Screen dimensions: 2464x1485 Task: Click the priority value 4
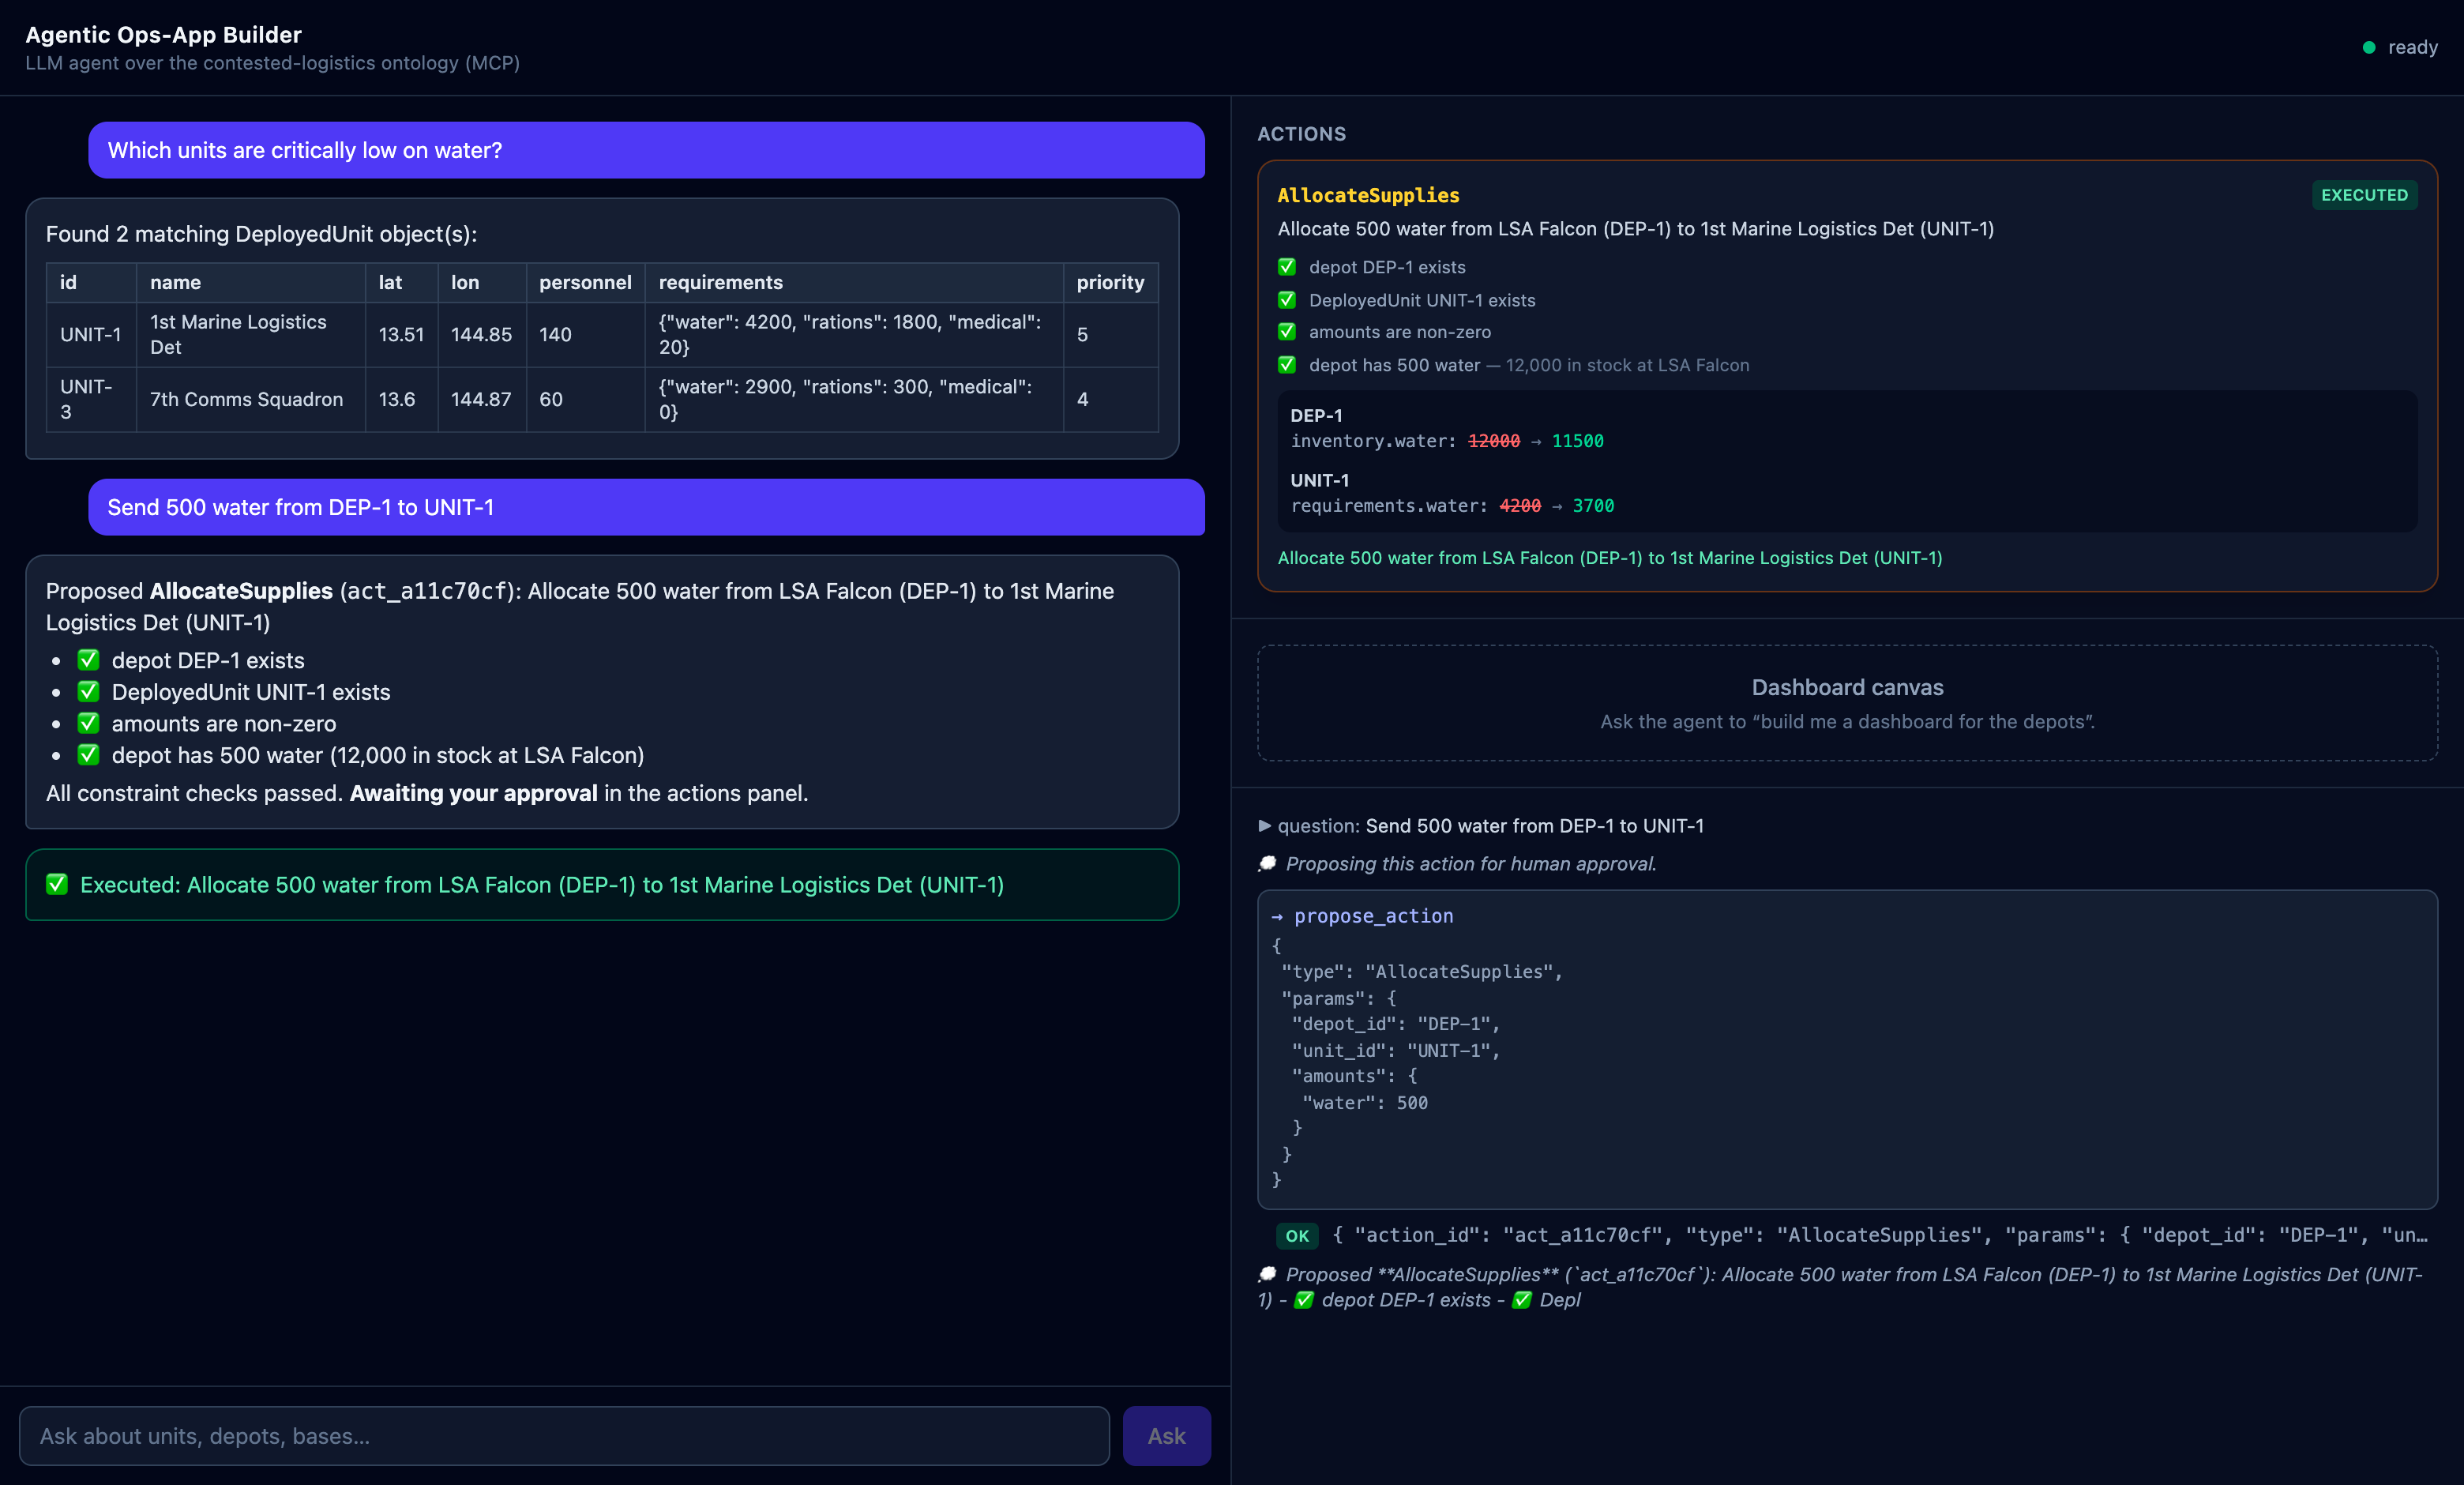coord(1110,399)
